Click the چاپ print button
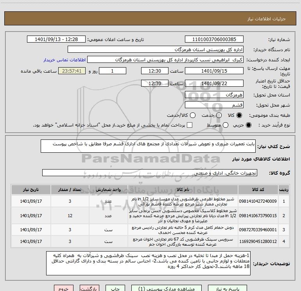The image size is (301, 291). point(115,288)
